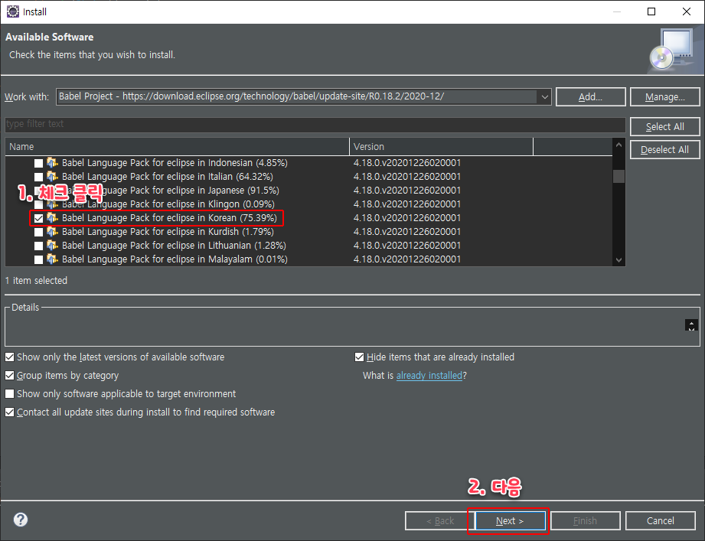This screenshot has width=705, height=541.
Task: Check the Malayalam language pack checkbox
Action: click(39, 259)
